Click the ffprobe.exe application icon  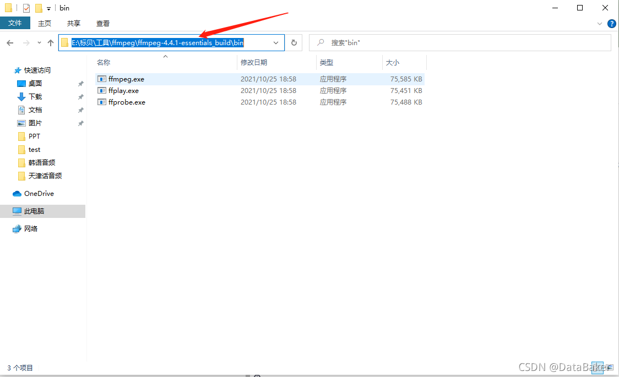pyautogui.click(x=102, y=102)
